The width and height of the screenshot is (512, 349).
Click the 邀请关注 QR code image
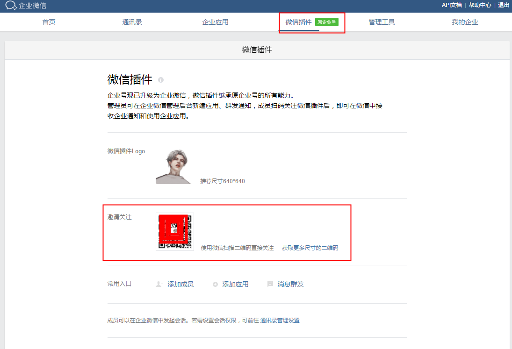coord(174,232)
